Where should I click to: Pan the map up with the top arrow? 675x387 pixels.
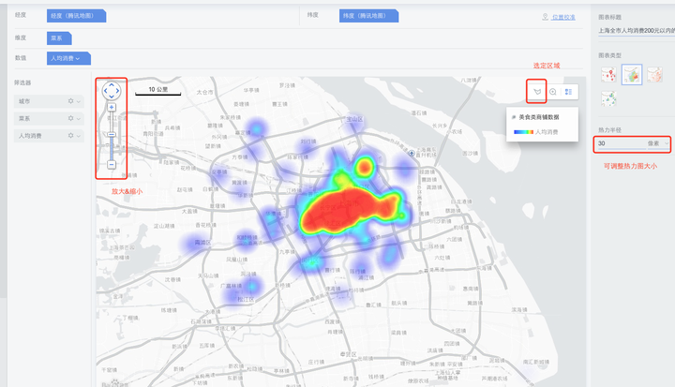112,85
